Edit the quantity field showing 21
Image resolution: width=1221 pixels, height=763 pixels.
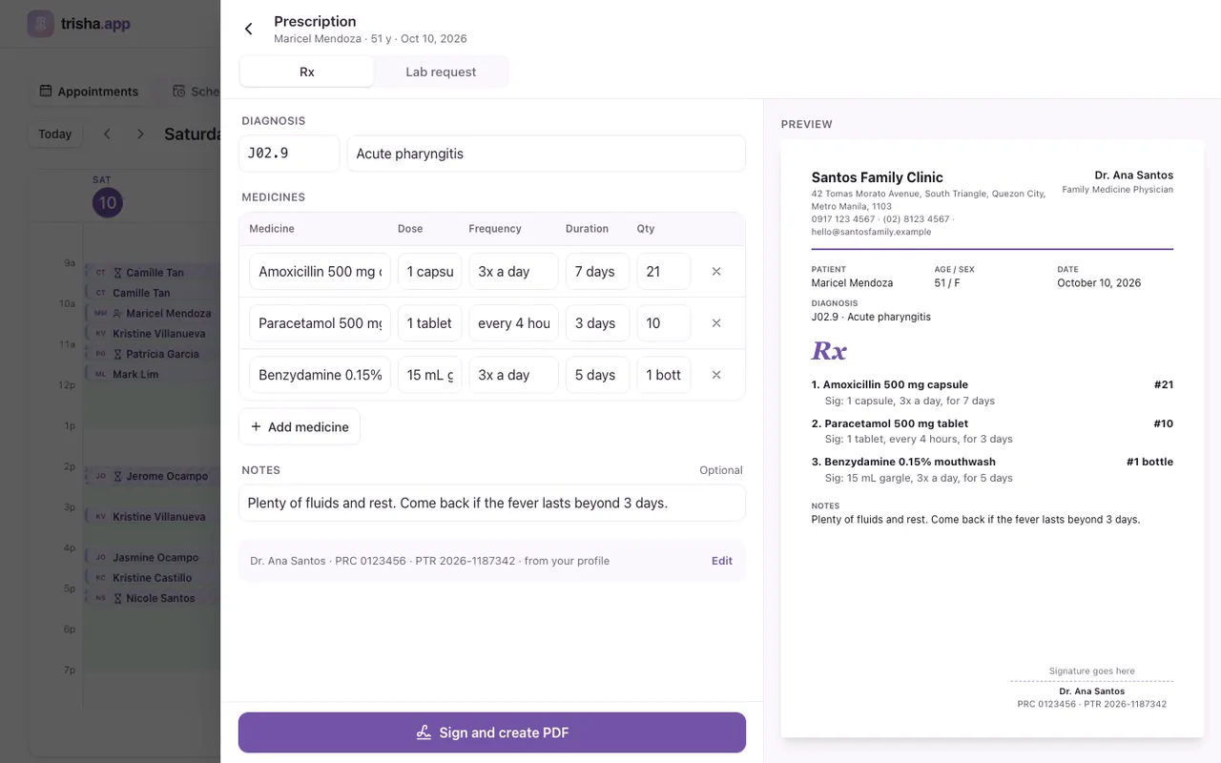[664, 272]
